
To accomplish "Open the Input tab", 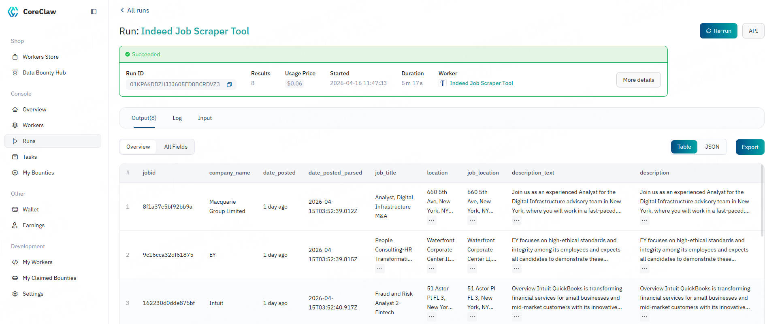I will tap(205, 118).
